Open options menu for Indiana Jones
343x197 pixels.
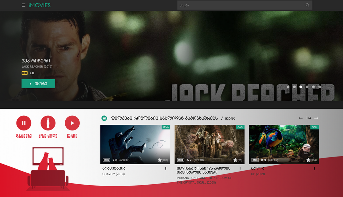tap(240, 169)
